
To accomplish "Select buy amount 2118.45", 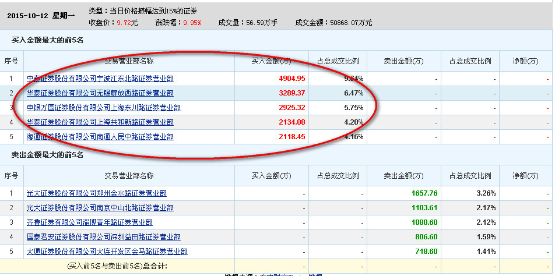I will [x=292, y=136].
